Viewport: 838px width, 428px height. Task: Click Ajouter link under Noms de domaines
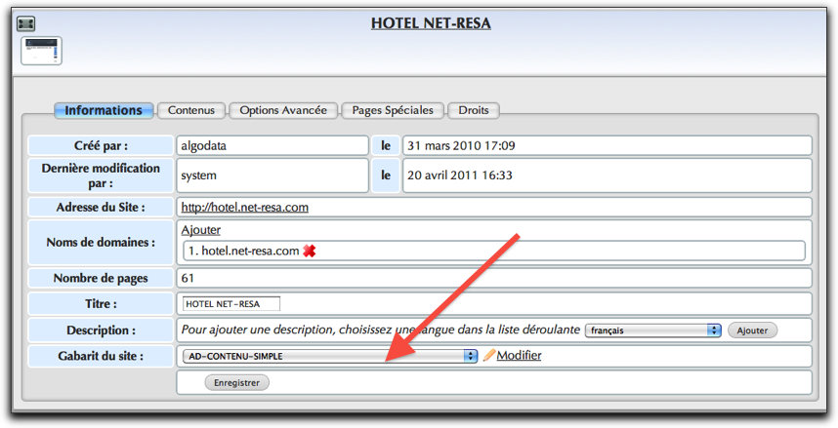[x=201, y=230]
